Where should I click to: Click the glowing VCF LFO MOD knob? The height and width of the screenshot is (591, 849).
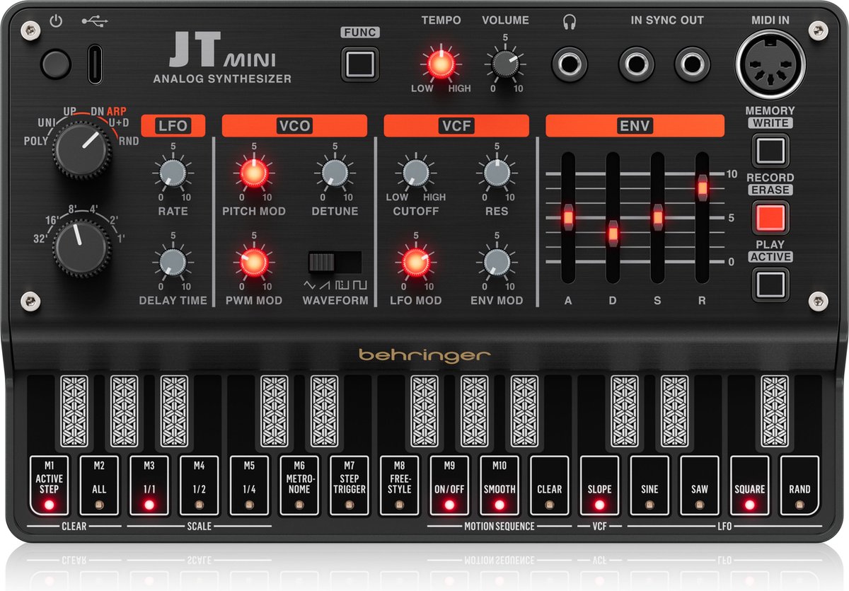[x=416, y=262]
